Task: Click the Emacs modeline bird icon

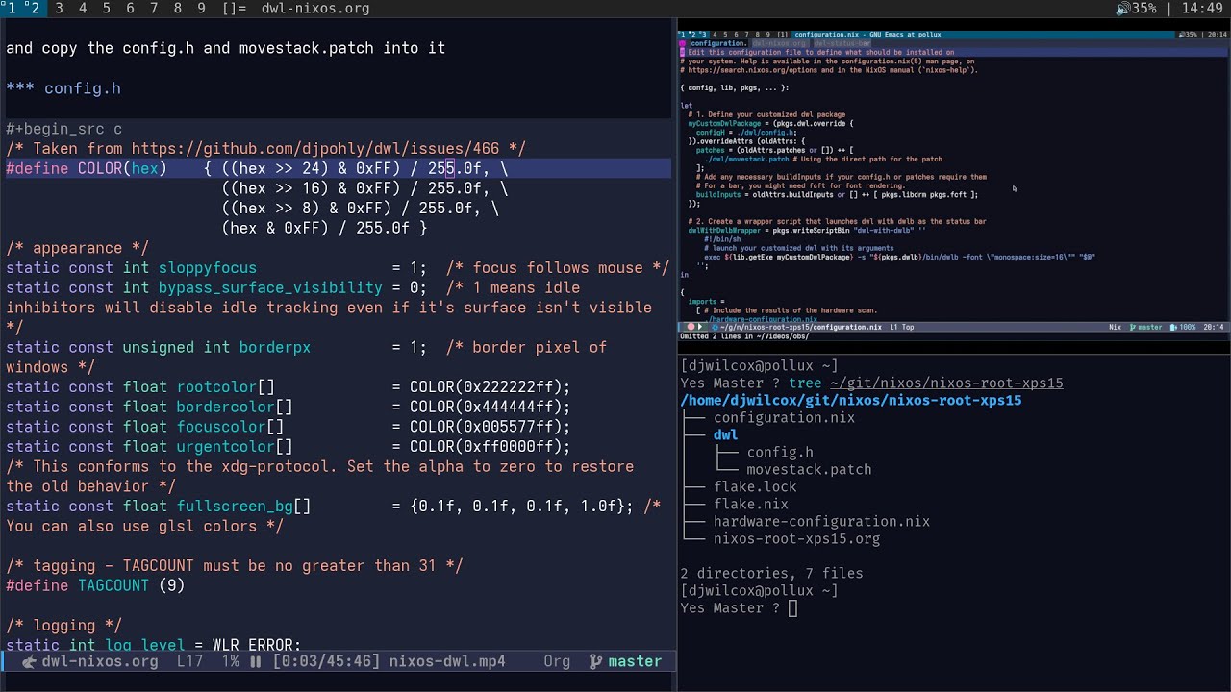Action: 29,661
